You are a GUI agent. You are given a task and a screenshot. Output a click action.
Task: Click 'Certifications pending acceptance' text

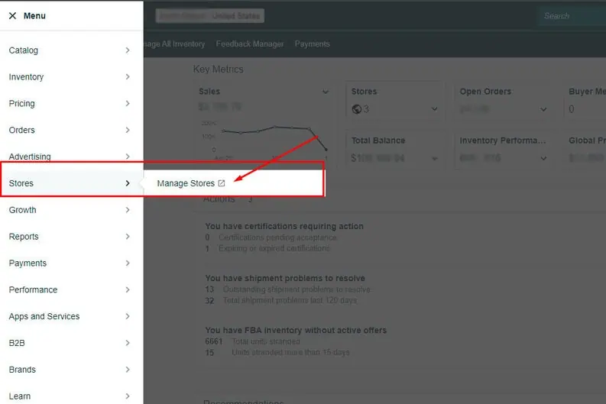pos(277,238)
